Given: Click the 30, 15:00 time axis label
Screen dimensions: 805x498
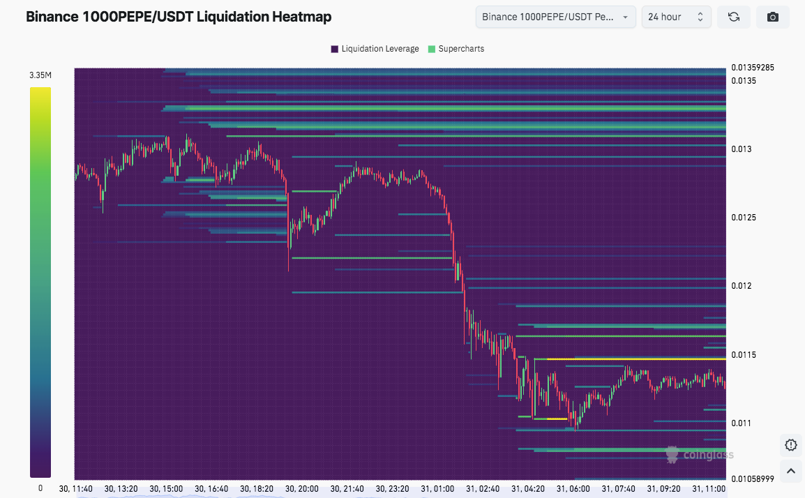Looking at the screenshot, I should 166,489.
